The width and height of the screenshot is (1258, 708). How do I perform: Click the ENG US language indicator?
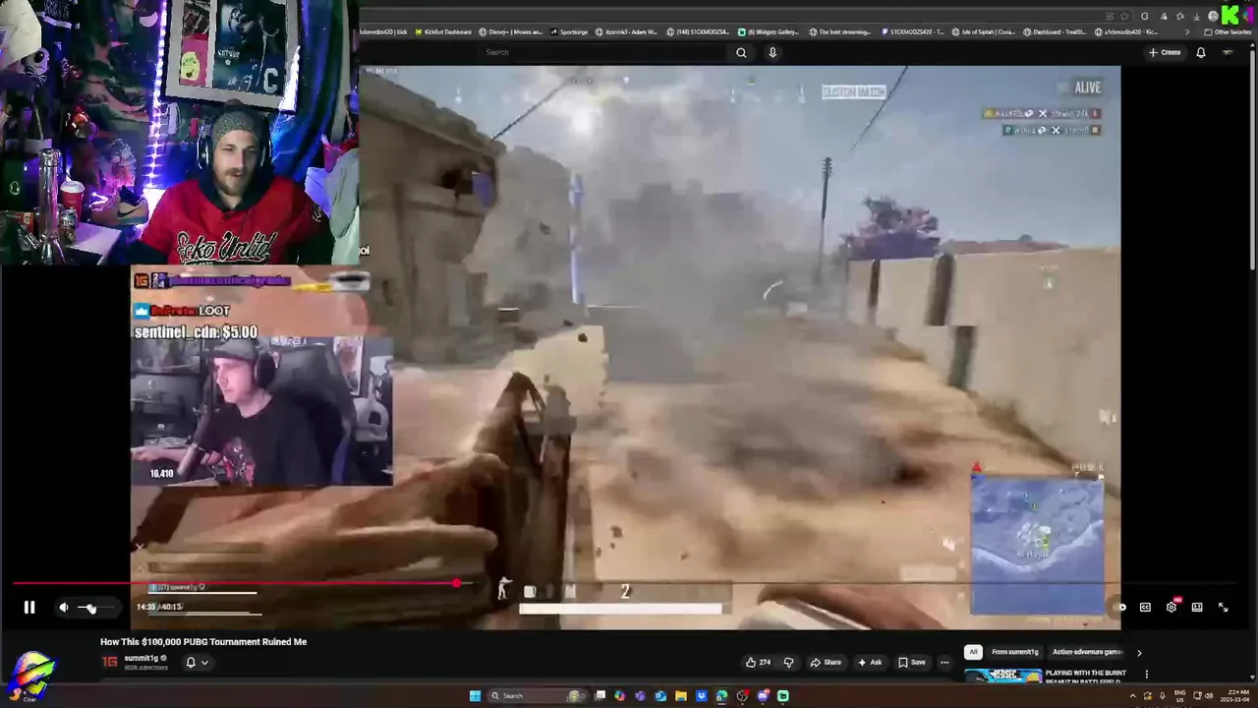pyautogui.click(x=1180, y=695)
